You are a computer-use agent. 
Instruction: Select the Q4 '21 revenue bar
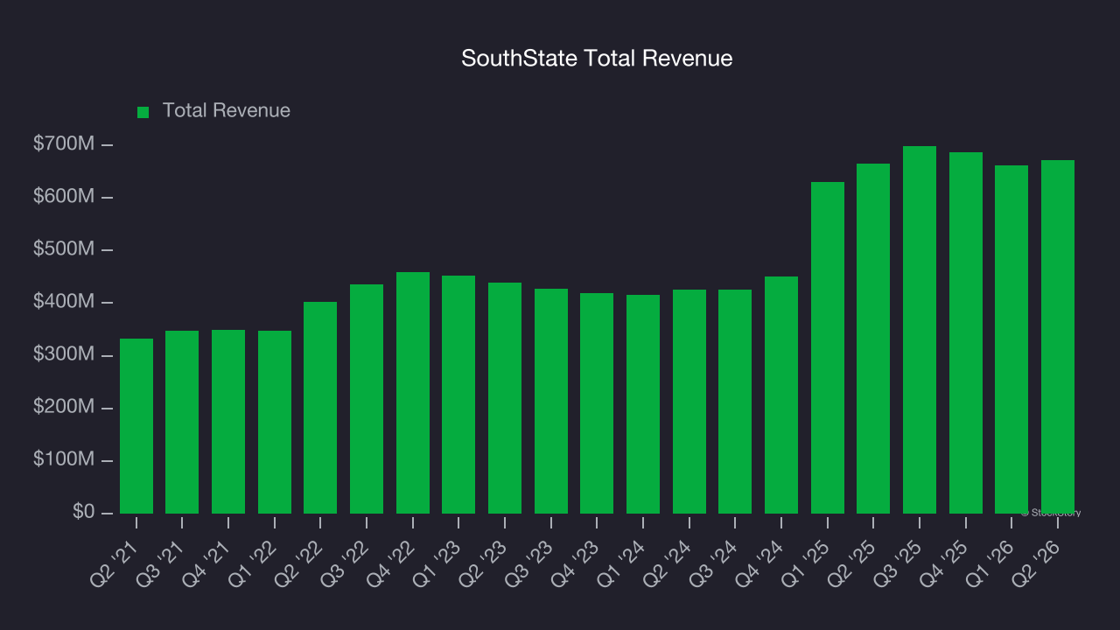coord(228,422)
